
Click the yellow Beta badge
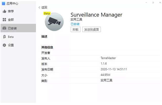47,14
